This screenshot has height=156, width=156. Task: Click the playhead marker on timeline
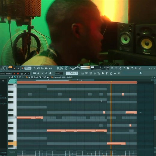(111, 82)
